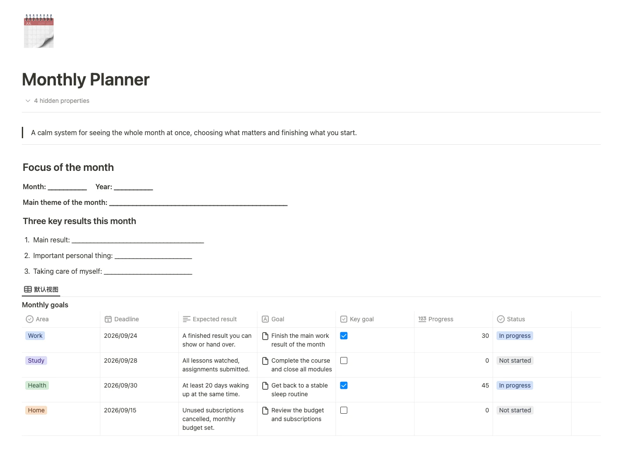Open Complete the course and close modules
The image size is (637, 449).
pyautogui.click(x=301, y=365)
